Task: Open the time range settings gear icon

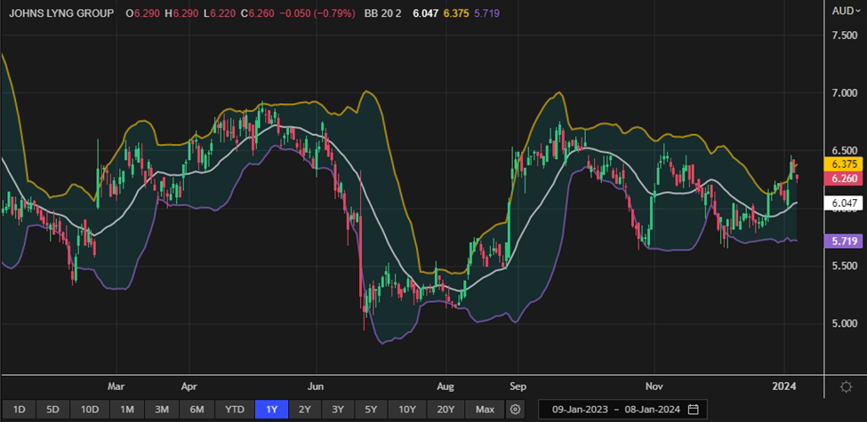Action: [515, 410]
